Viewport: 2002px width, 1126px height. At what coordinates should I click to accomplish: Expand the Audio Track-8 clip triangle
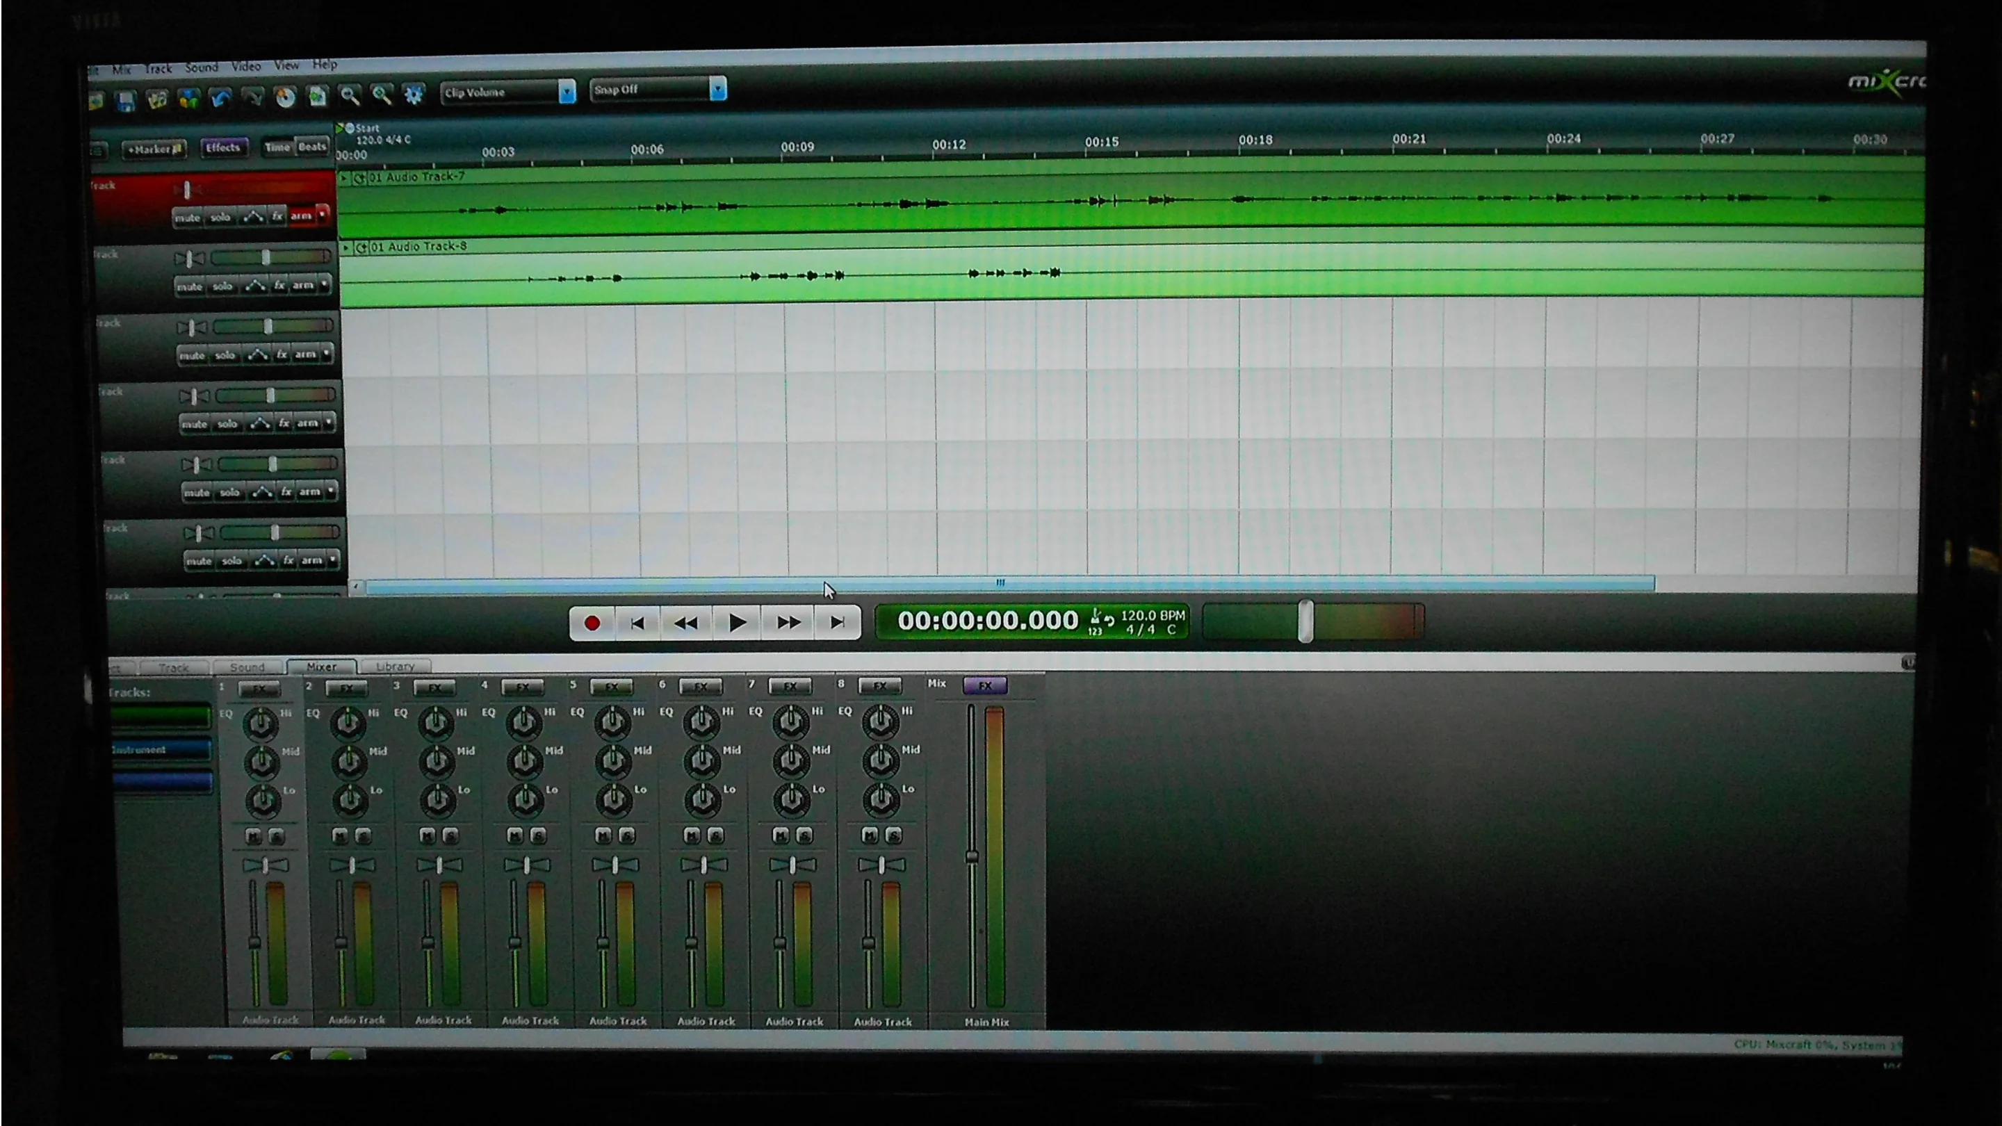pyautogui.click(x=347, y=248)
